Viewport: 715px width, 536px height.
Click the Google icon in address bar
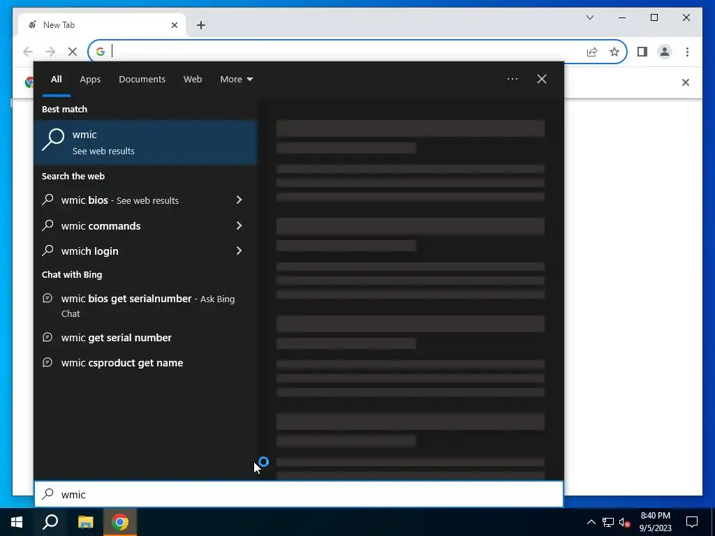tap(101, 52)
